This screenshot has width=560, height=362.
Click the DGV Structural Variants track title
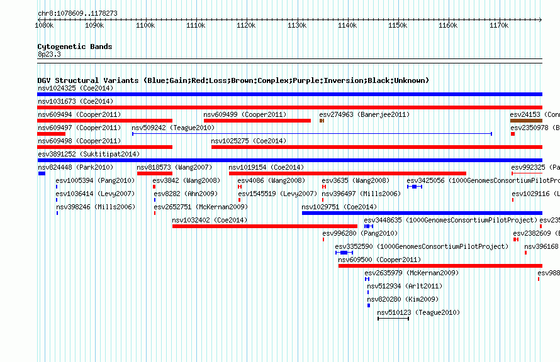(x=233, y=80)
